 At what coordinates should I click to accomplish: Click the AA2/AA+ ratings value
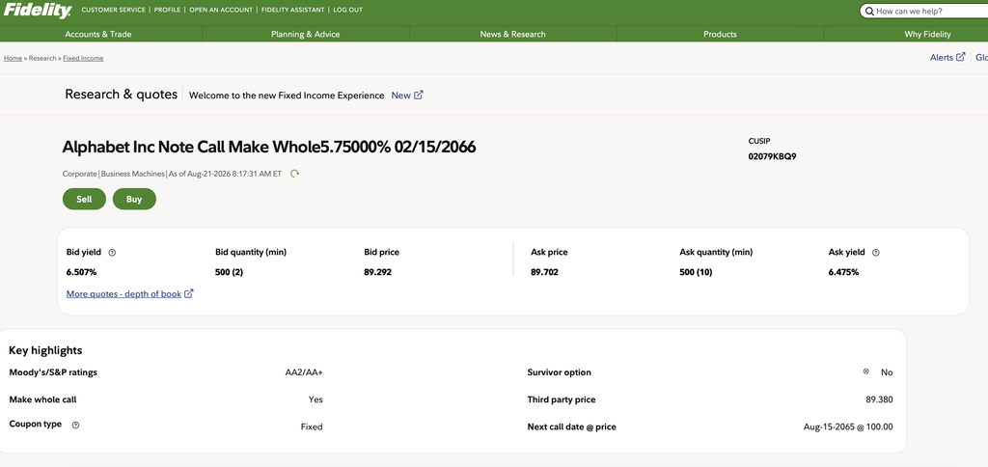pos(304,372)
